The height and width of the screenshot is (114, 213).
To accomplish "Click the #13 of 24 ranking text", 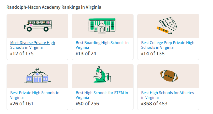I will click(86, 54).
